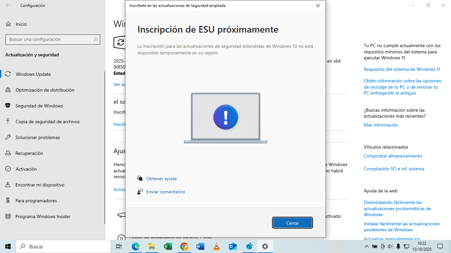Image resolution: width=451 pixels, height=253 pixels.
Task: Click the Para programadores tools icon
Action: (8, 201)
